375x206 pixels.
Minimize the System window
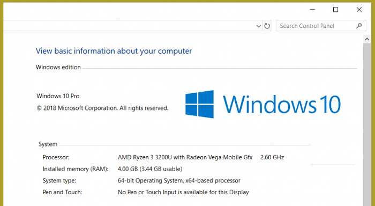pos(312,10)
